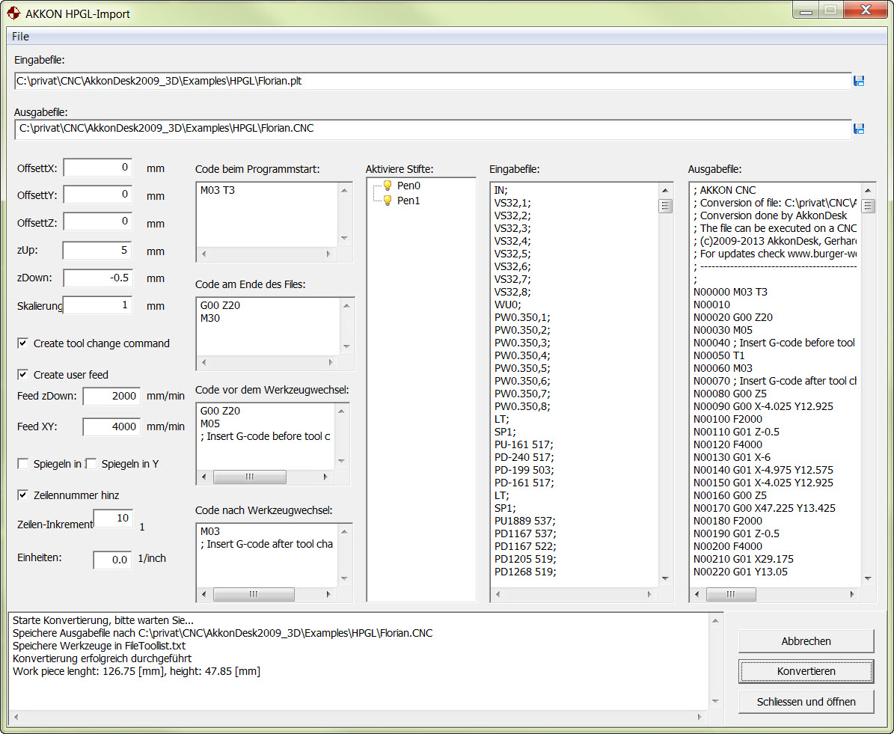Click the Feed XY input field
The image size is (894, 734).
[x=111, y=426]
